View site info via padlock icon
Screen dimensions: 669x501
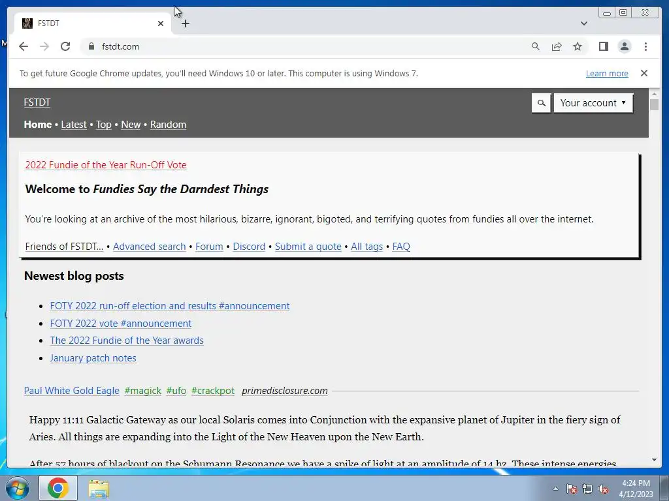[91, 46]
